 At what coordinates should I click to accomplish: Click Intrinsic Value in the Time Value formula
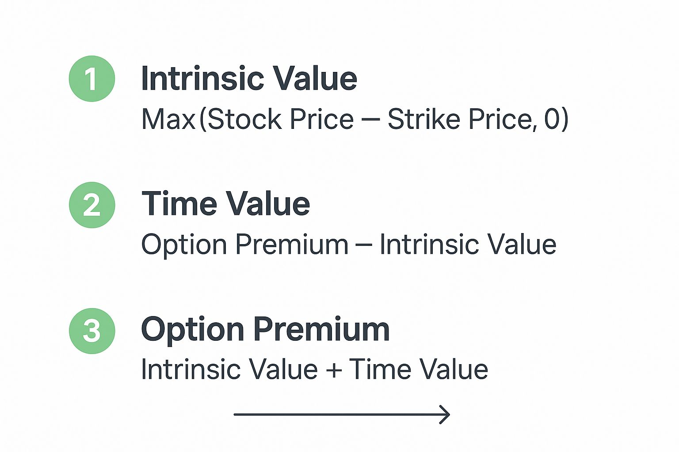(x=468, y=244)
